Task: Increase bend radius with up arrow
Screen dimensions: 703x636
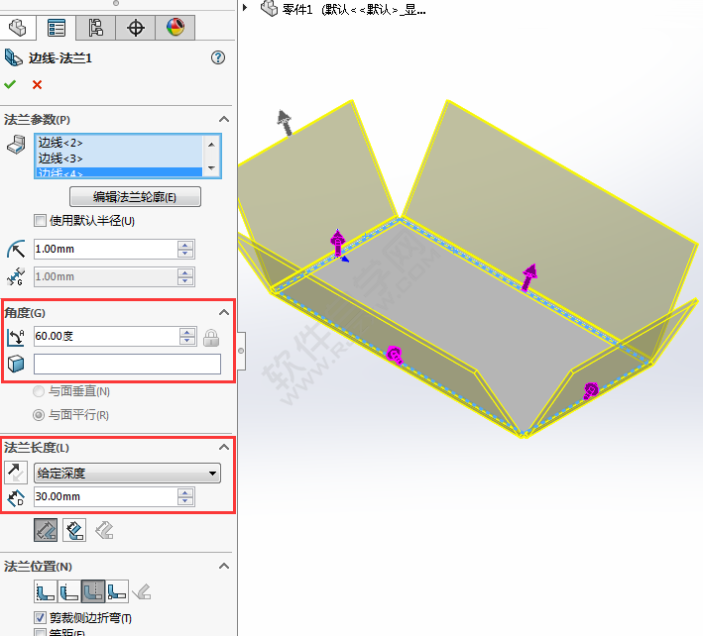Action: click(x=185, y=245)
